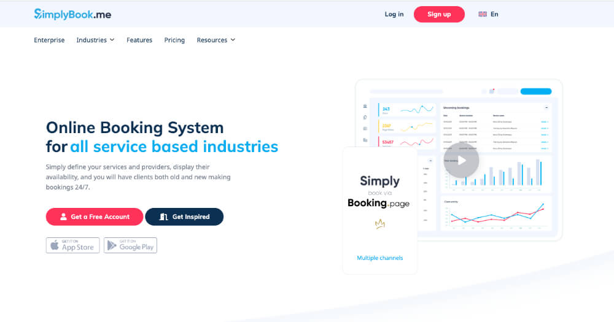This screenshot has height=322, width=614.
Task: Go to the Features page
Action: (139, 40)
